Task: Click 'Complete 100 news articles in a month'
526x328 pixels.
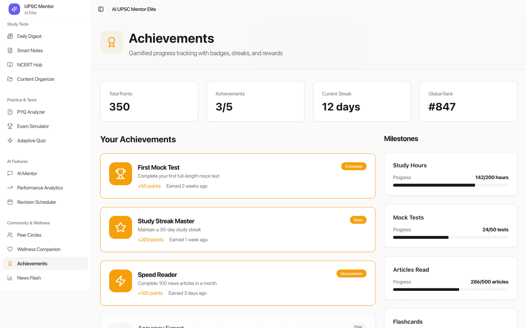Action: click(x=177, y=283)
